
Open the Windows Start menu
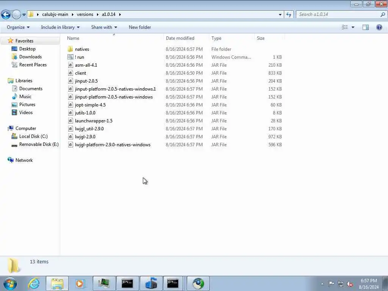pyautogui.click(x=10, y=283)
